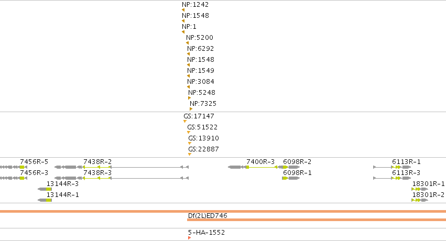Click the arrow marker beneath NP:5200

[x=187, y=43]
